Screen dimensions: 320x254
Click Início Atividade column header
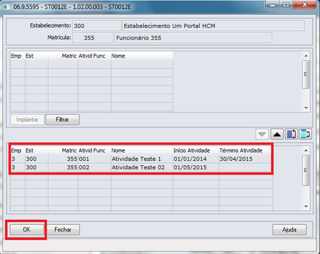tap(196, 150)
